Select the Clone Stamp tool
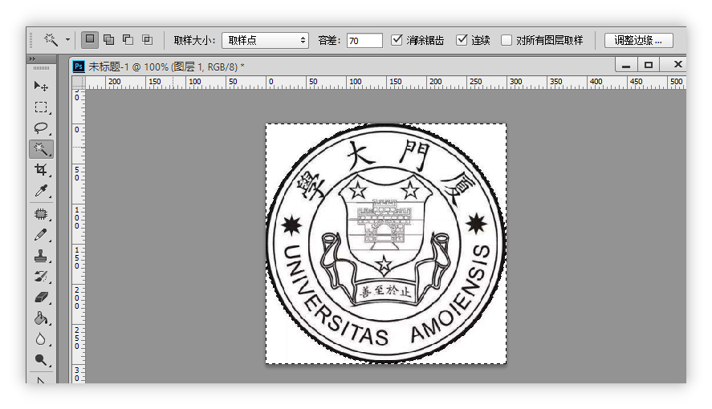Image resolution: width=712 pixels, height=409 pixels. tap(41, 256)
